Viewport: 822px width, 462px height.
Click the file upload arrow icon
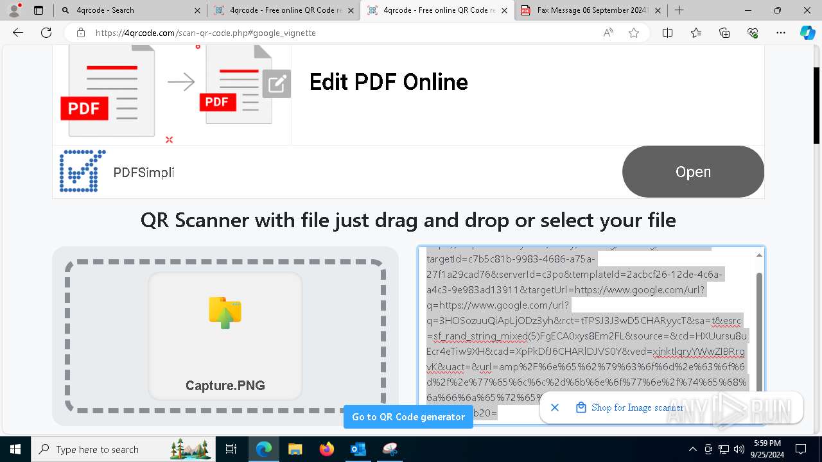point(225,312)
